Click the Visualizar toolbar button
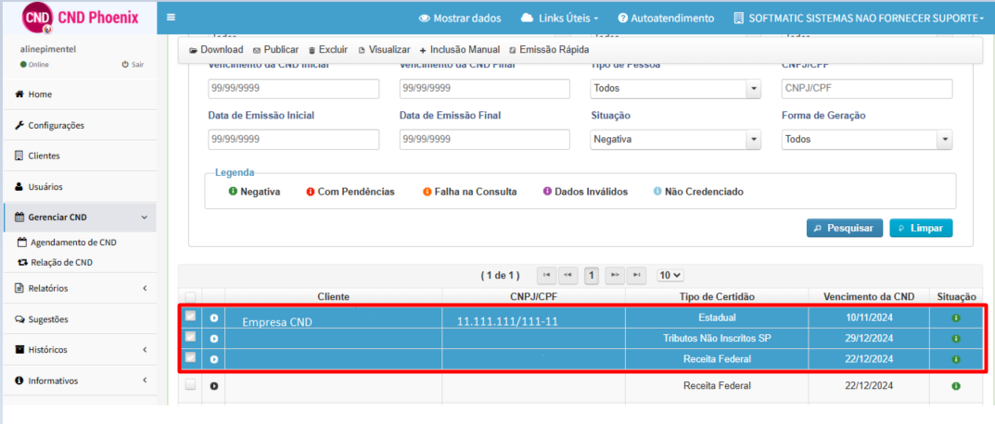 (x=384, y=49)
